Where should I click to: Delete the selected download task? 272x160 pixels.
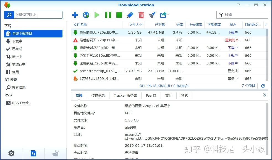(141, 15)
